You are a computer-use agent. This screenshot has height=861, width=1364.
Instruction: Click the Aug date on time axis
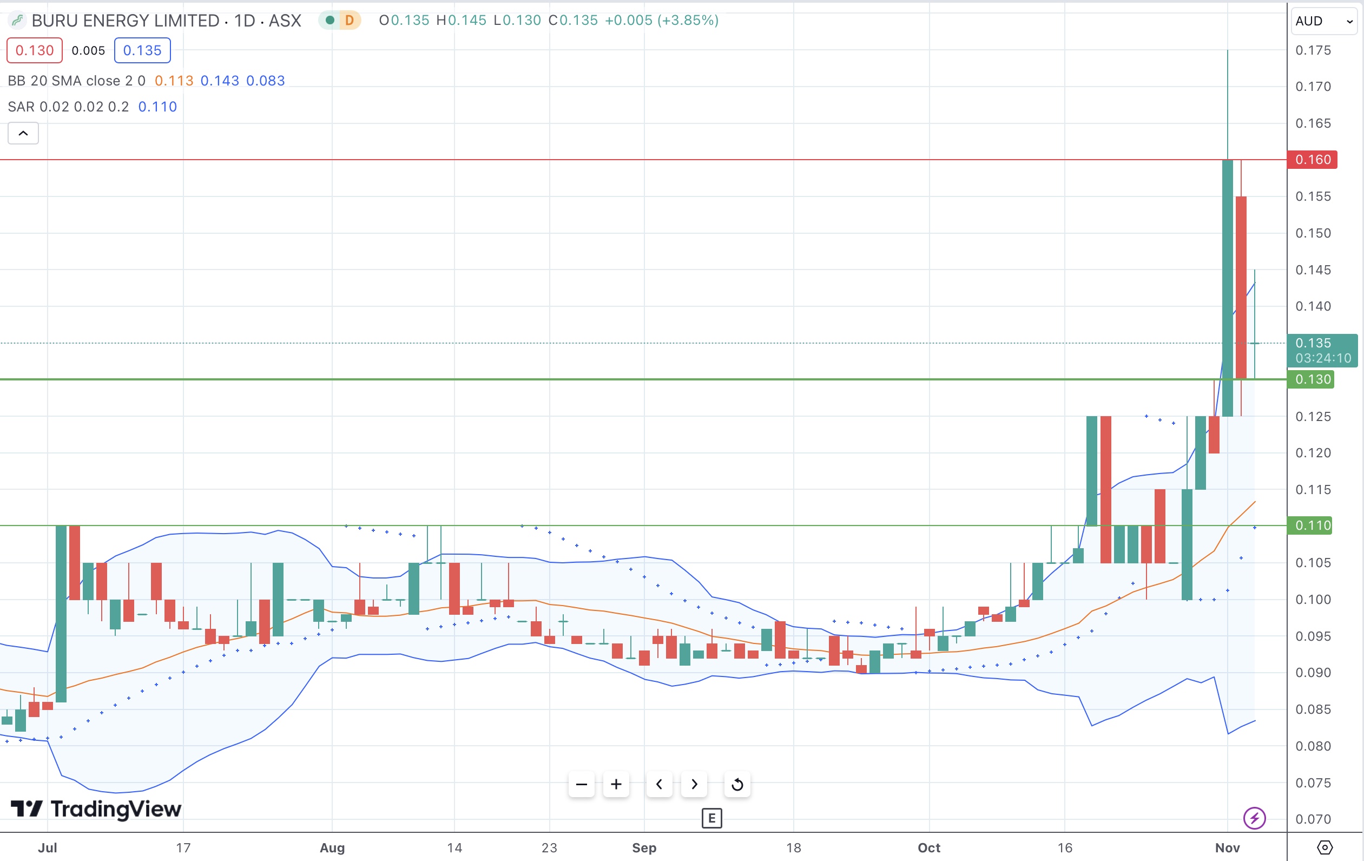tap(332, 847)
